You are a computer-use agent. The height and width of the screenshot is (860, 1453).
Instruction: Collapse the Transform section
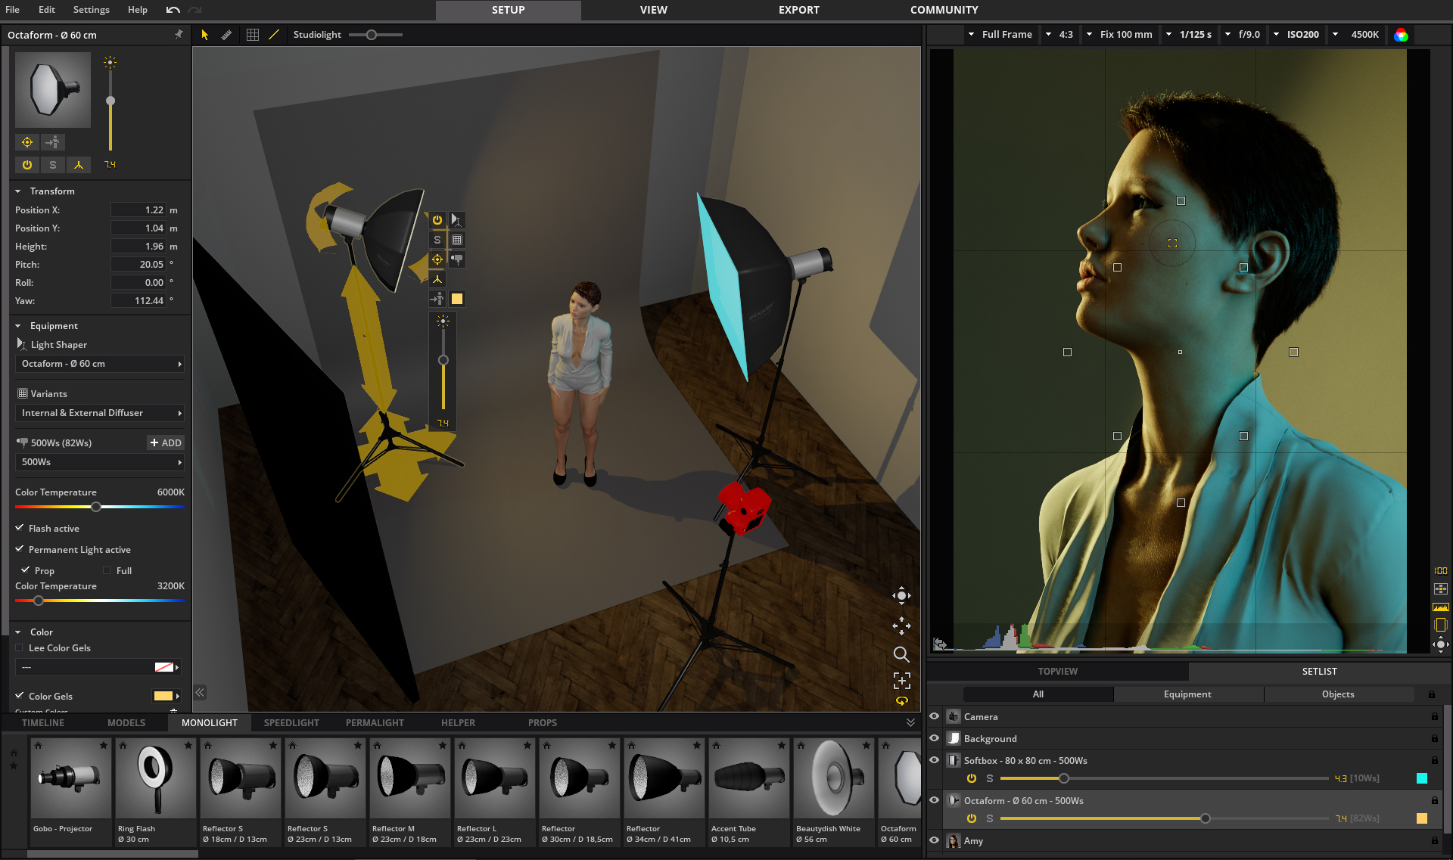point(18,191)
